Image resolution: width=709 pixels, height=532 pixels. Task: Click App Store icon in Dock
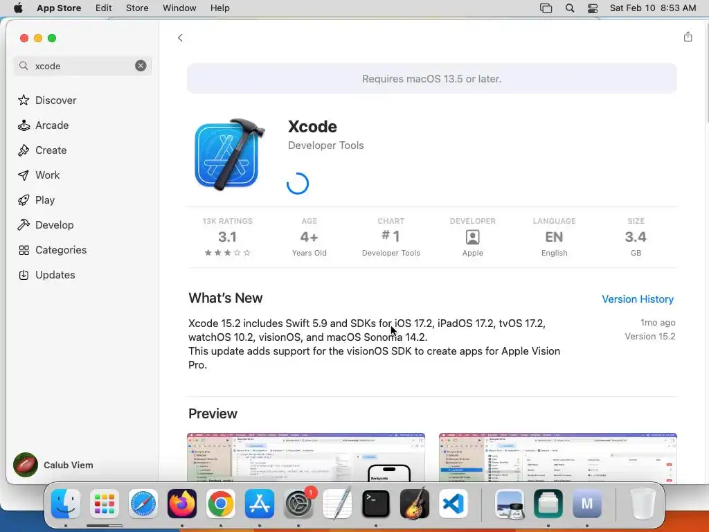coord(260,504)
